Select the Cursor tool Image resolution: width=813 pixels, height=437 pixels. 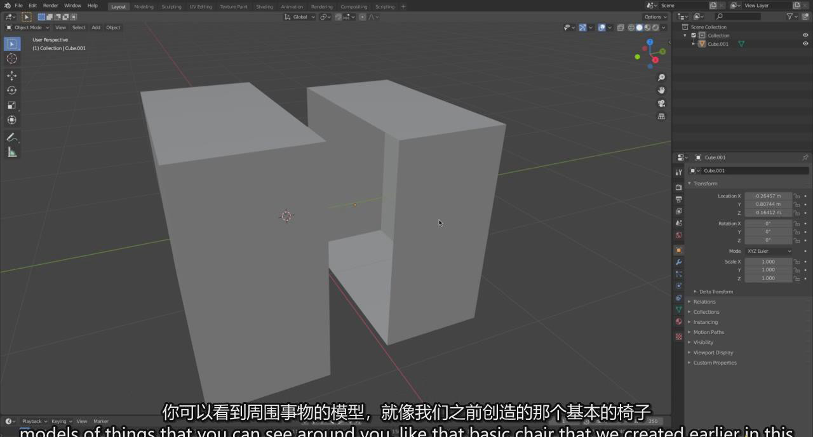(x=11, y=58)
